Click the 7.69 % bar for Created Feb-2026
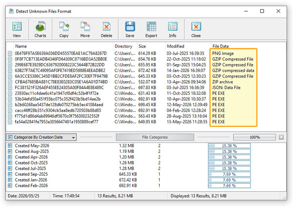The height and width of the screenshot is (207, 293). 230,185
